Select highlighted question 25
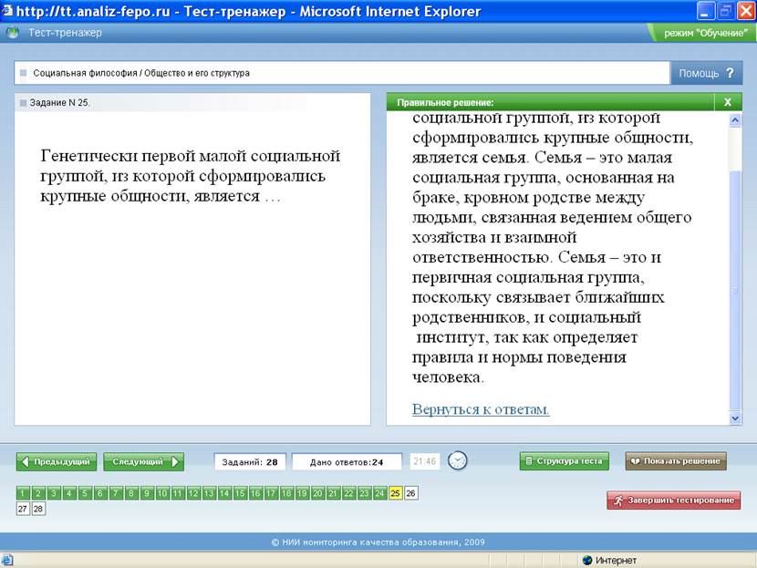 pos(396,493)
